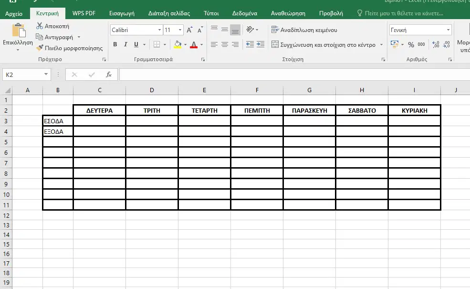Screen dimensions: 470x289
Task: Click the cancel X formula bar icon
Action: point(74,75)
